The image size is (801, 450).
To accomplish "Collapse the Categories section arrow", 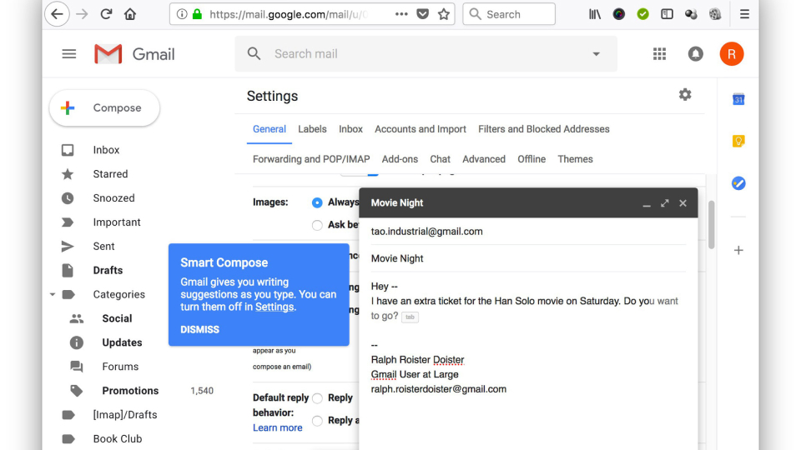I will (x=53, y=294).
